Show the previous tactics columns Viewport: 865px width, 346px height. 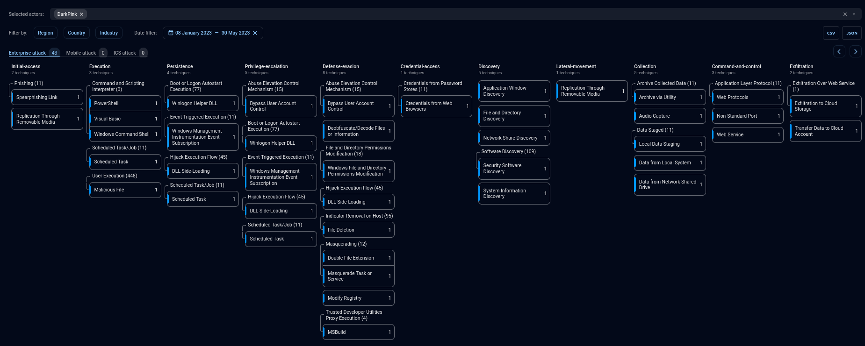coord(839,51)
